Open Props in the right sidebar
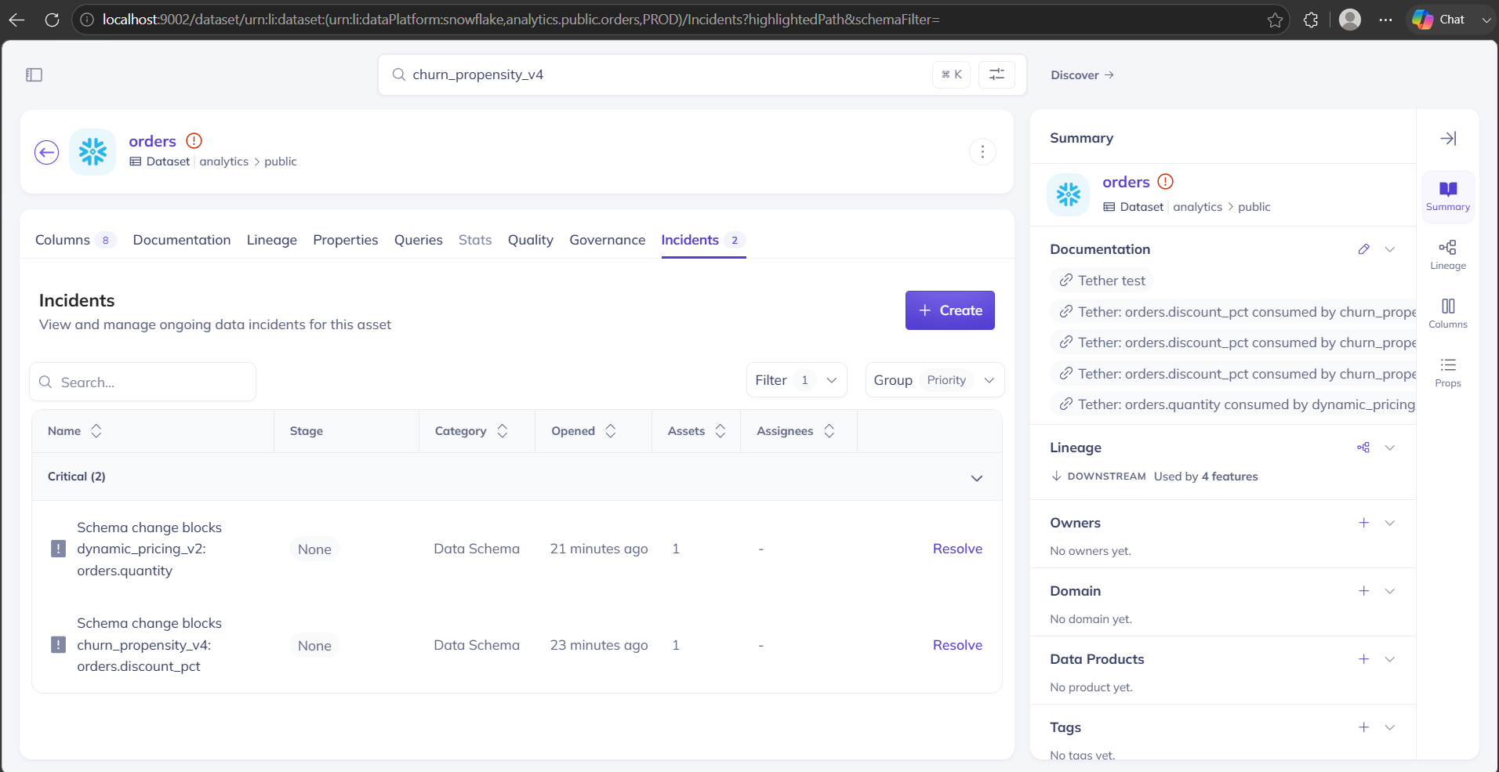Screen dimensions: 1499x772 coord(1448,372)
